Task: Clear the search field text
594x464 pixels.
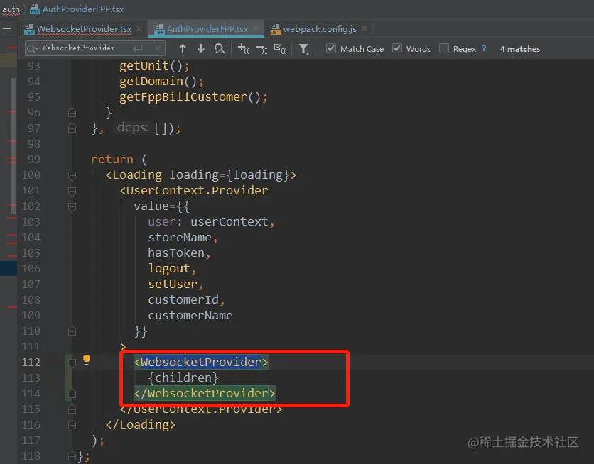Action: 158,48
